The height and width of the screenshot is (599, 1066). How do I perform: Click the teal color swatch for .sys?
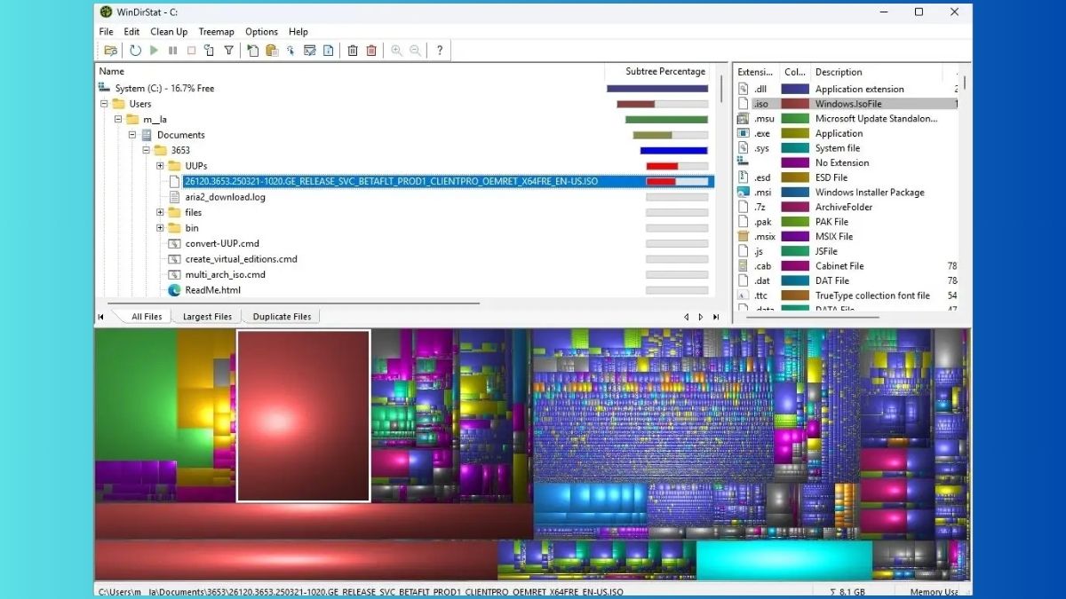tap(795, 148)
